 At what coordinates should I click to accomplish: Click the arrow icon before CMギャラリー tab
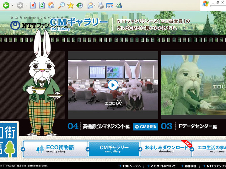click(x=88, y=149)
